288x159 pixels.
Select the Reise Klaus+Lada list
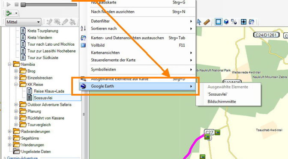click(49, 91)
